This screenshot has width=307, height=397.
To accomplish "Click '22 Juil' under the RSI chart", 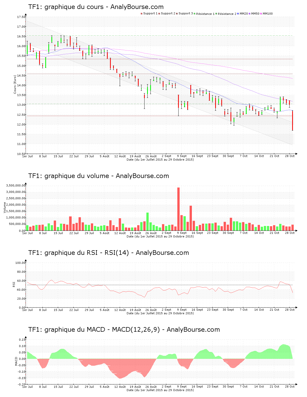I will click(x=74, y=310).
